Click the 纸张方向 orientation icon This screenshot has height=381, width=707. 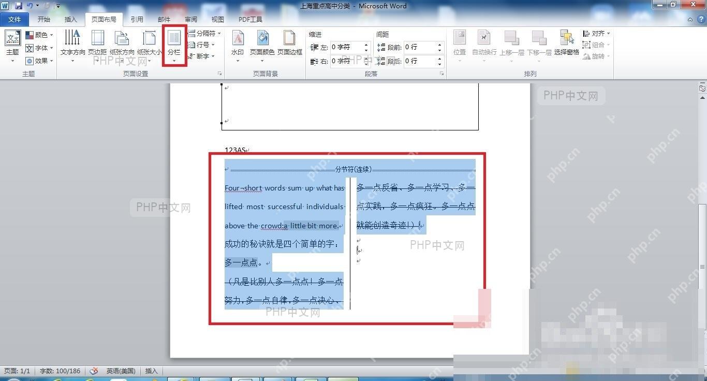coord(122,39)
